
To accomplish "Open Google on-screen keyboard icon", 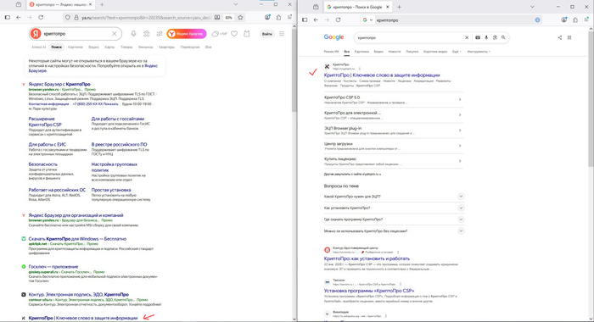I will click(478, 37).
